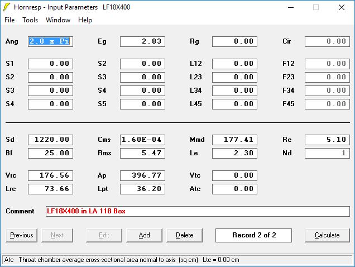
Task: Click the Ltc = 0.00 cm status text
Action: coord(220,260)
